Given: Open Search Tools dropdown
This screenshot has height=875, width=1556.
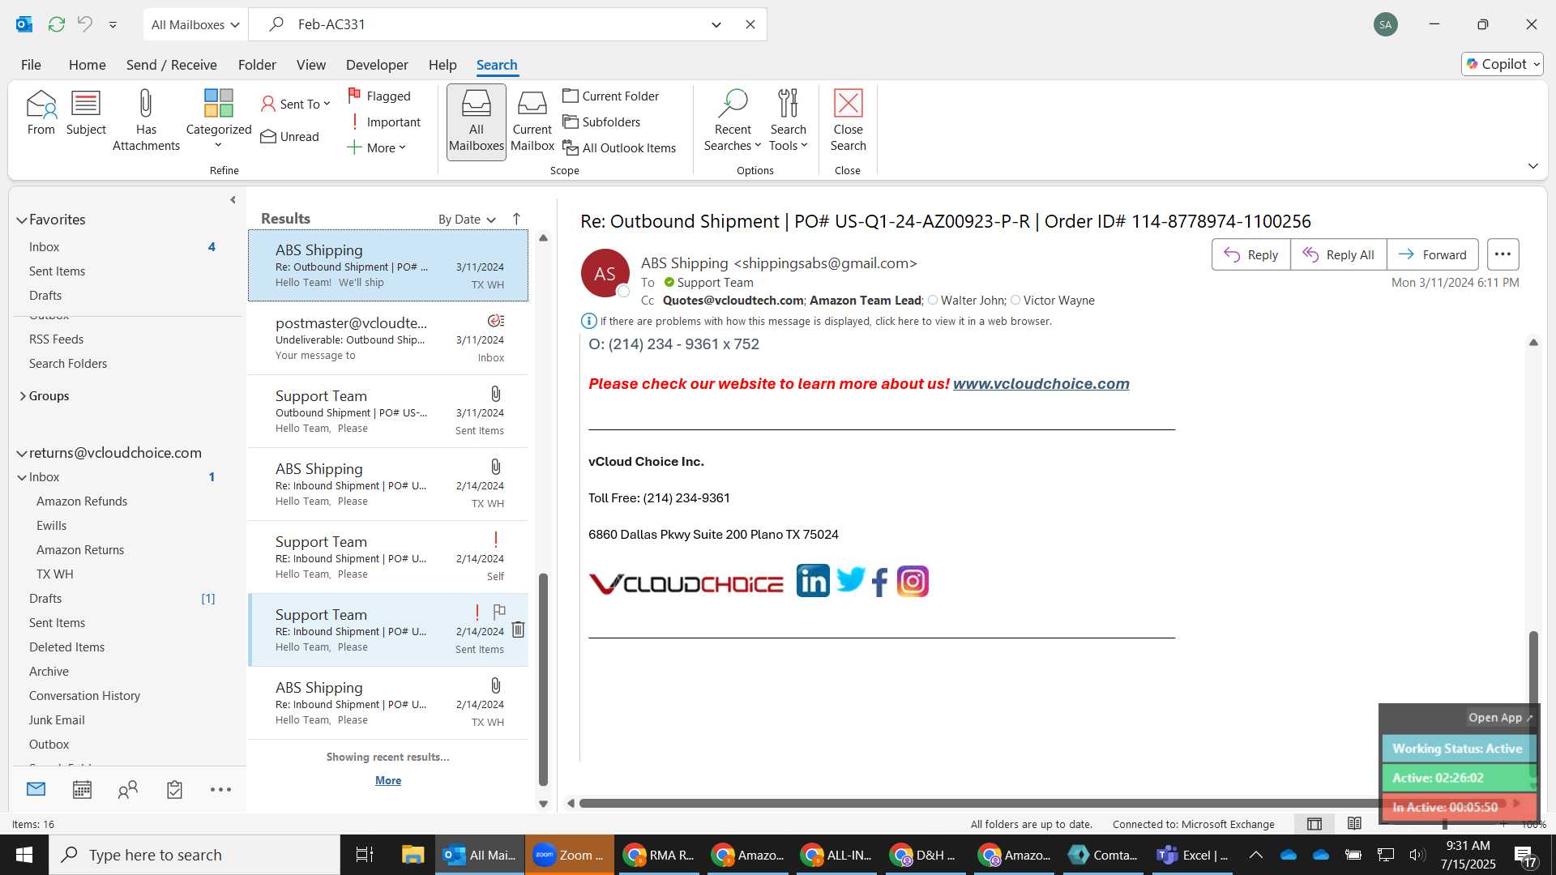Looking at the screenshot, I should [789, 120].
